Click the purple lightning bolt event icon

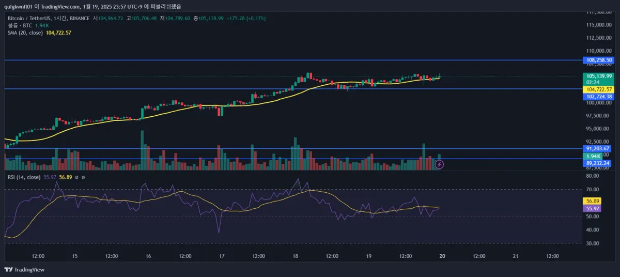[439, 164]
